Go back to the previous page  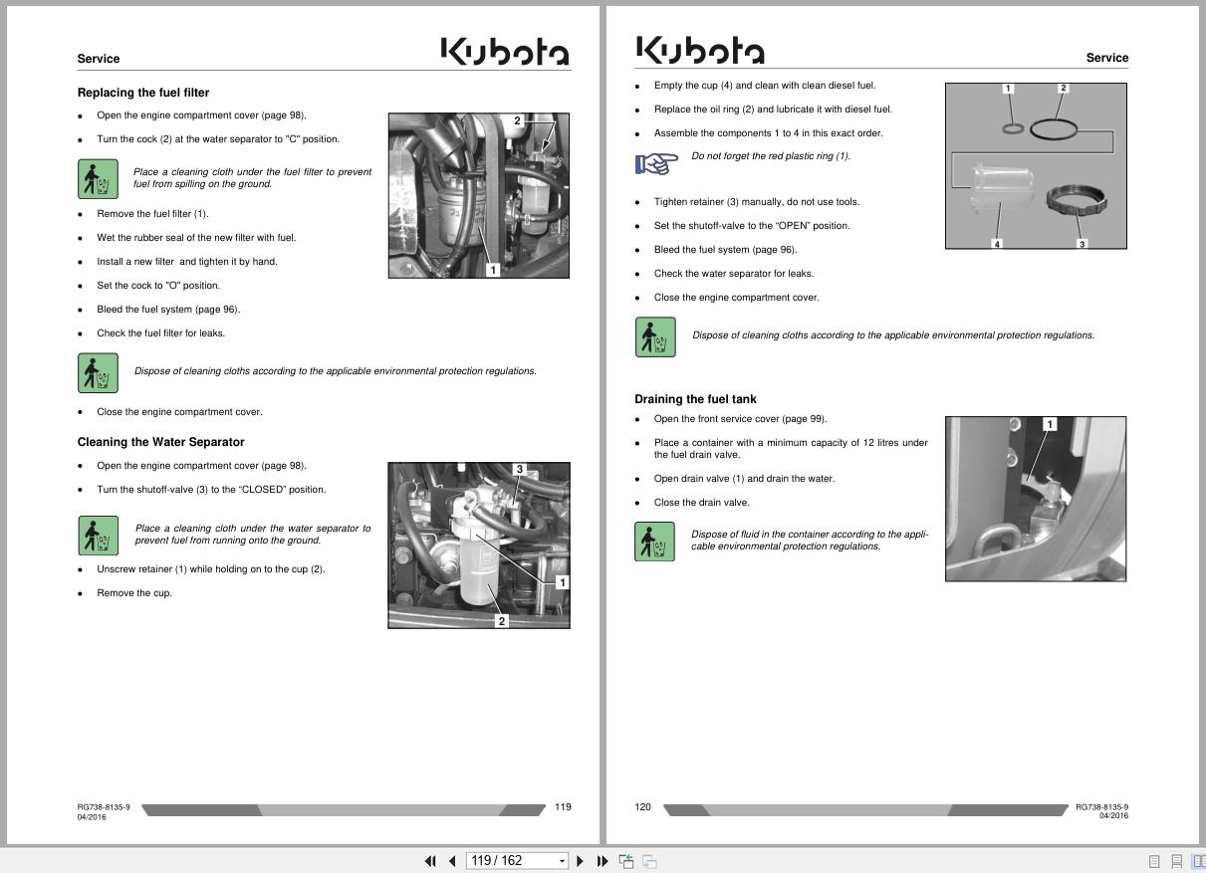(x=452, y=860)
